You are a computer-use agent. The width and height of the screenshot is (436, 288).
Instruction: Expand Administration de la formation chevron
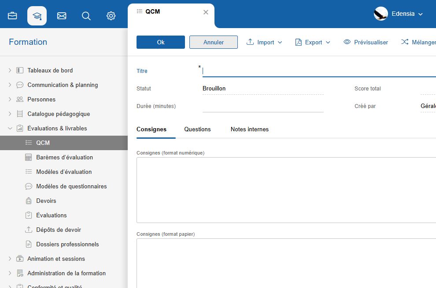(x=10, y=273)
